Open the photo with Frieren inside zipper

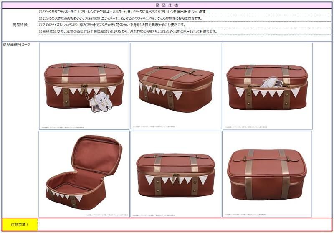click(268, 86)
